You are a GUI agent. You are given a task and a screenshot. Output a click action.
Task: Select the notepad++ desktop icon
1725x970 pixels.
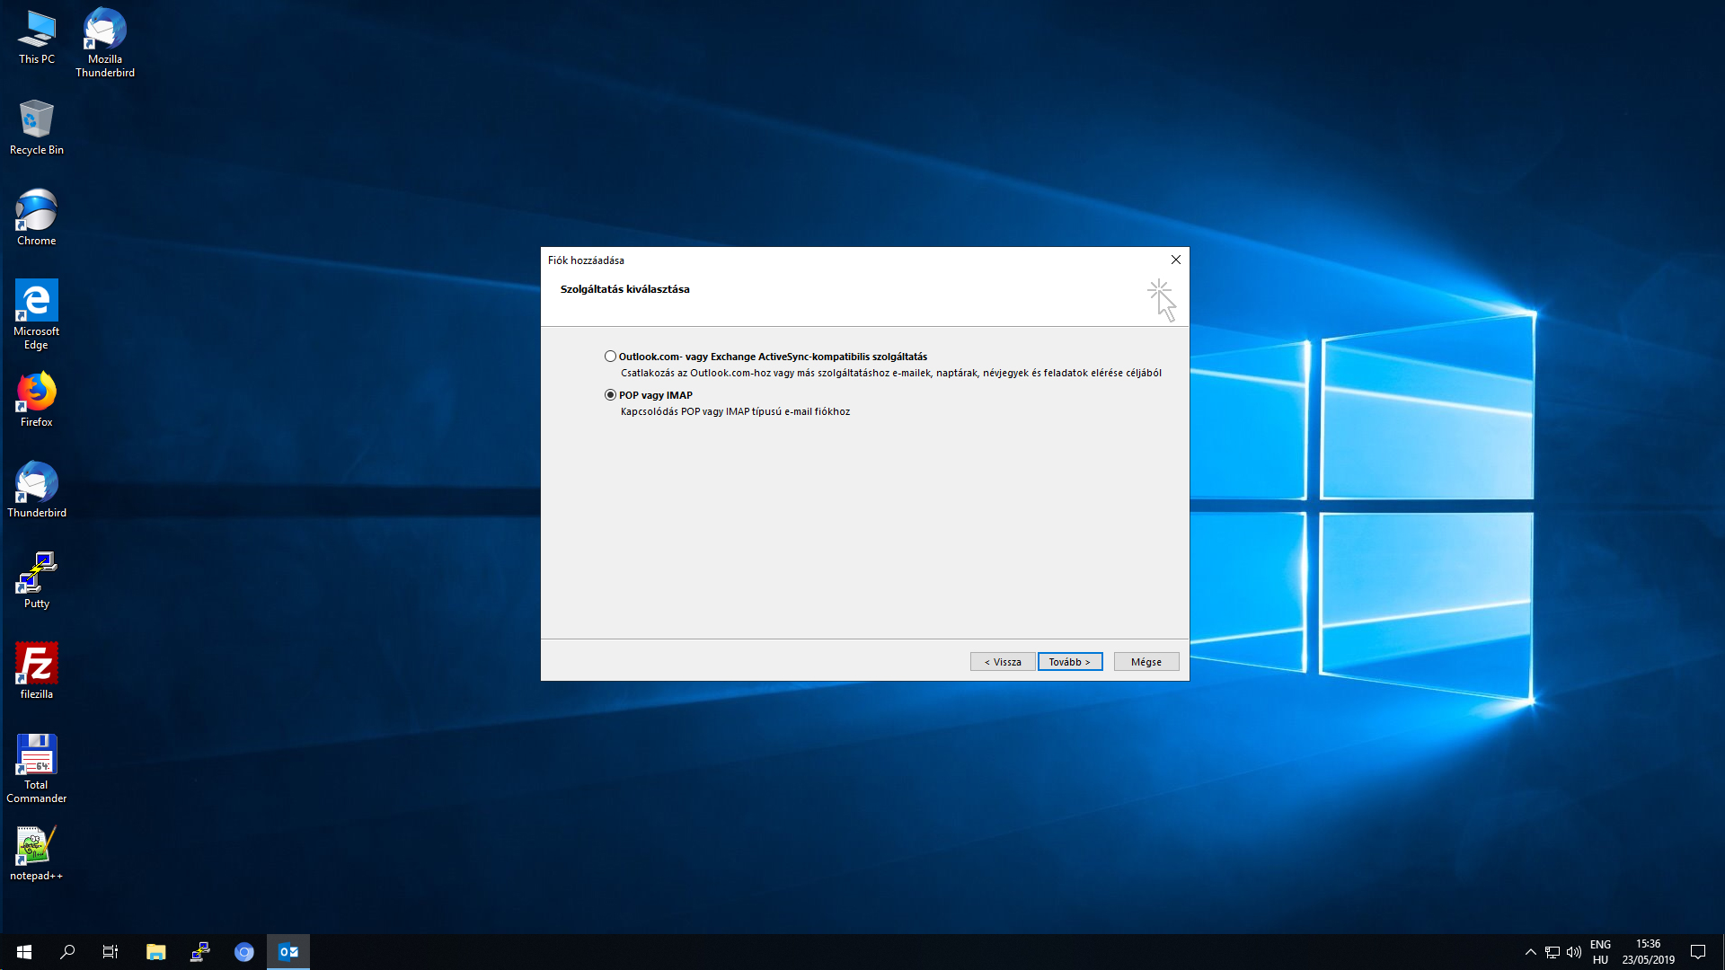[x=37, y=852]
